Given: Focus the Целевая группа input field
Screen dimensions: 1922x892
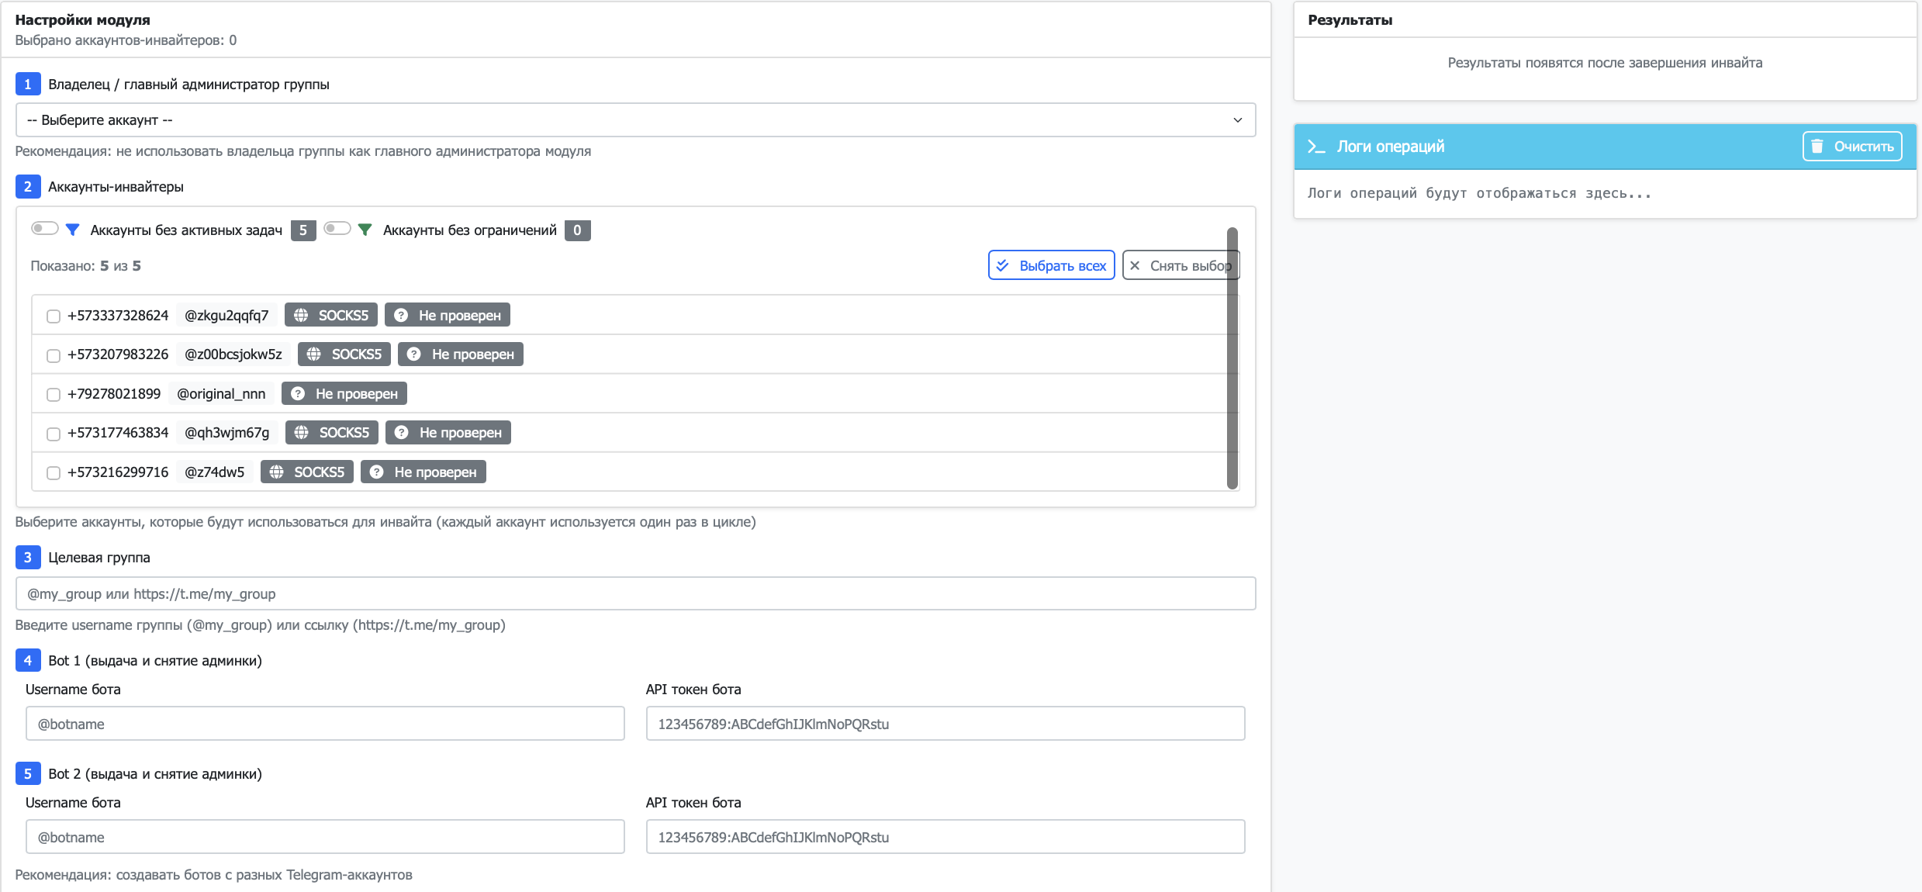Looking at the screenshot, I should [634, 593].
